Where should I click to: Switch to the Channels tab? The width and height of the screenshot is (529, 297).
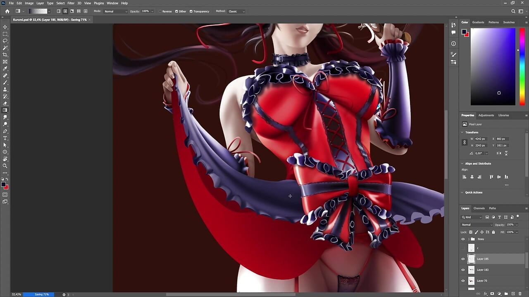[479, 208]
